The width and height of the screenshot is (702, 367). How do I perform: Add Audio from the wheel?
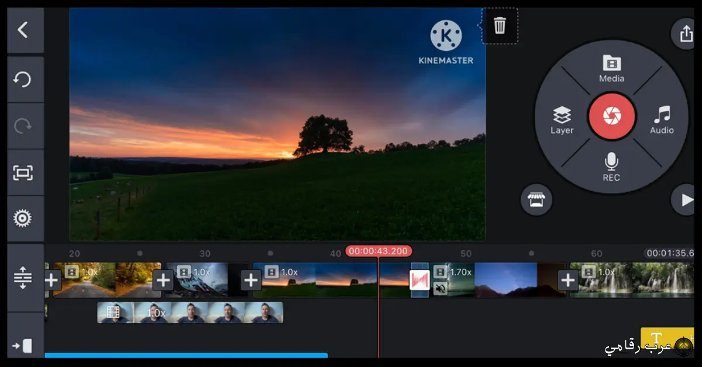pos(662,120)
